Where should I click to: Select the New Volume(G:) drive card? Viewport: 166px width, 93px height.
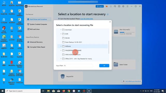click(x=124, y=32)
